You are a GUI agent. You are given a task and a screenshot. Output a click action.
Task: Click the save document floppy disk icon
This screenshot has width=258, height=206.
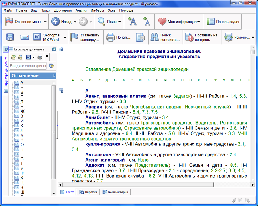pyautogui.click(x=10, y=38)
